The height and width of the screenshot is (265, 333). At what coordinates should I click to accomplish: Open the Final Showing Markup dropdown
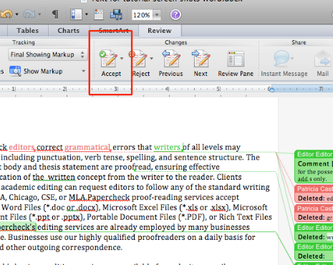coord(48,54)
